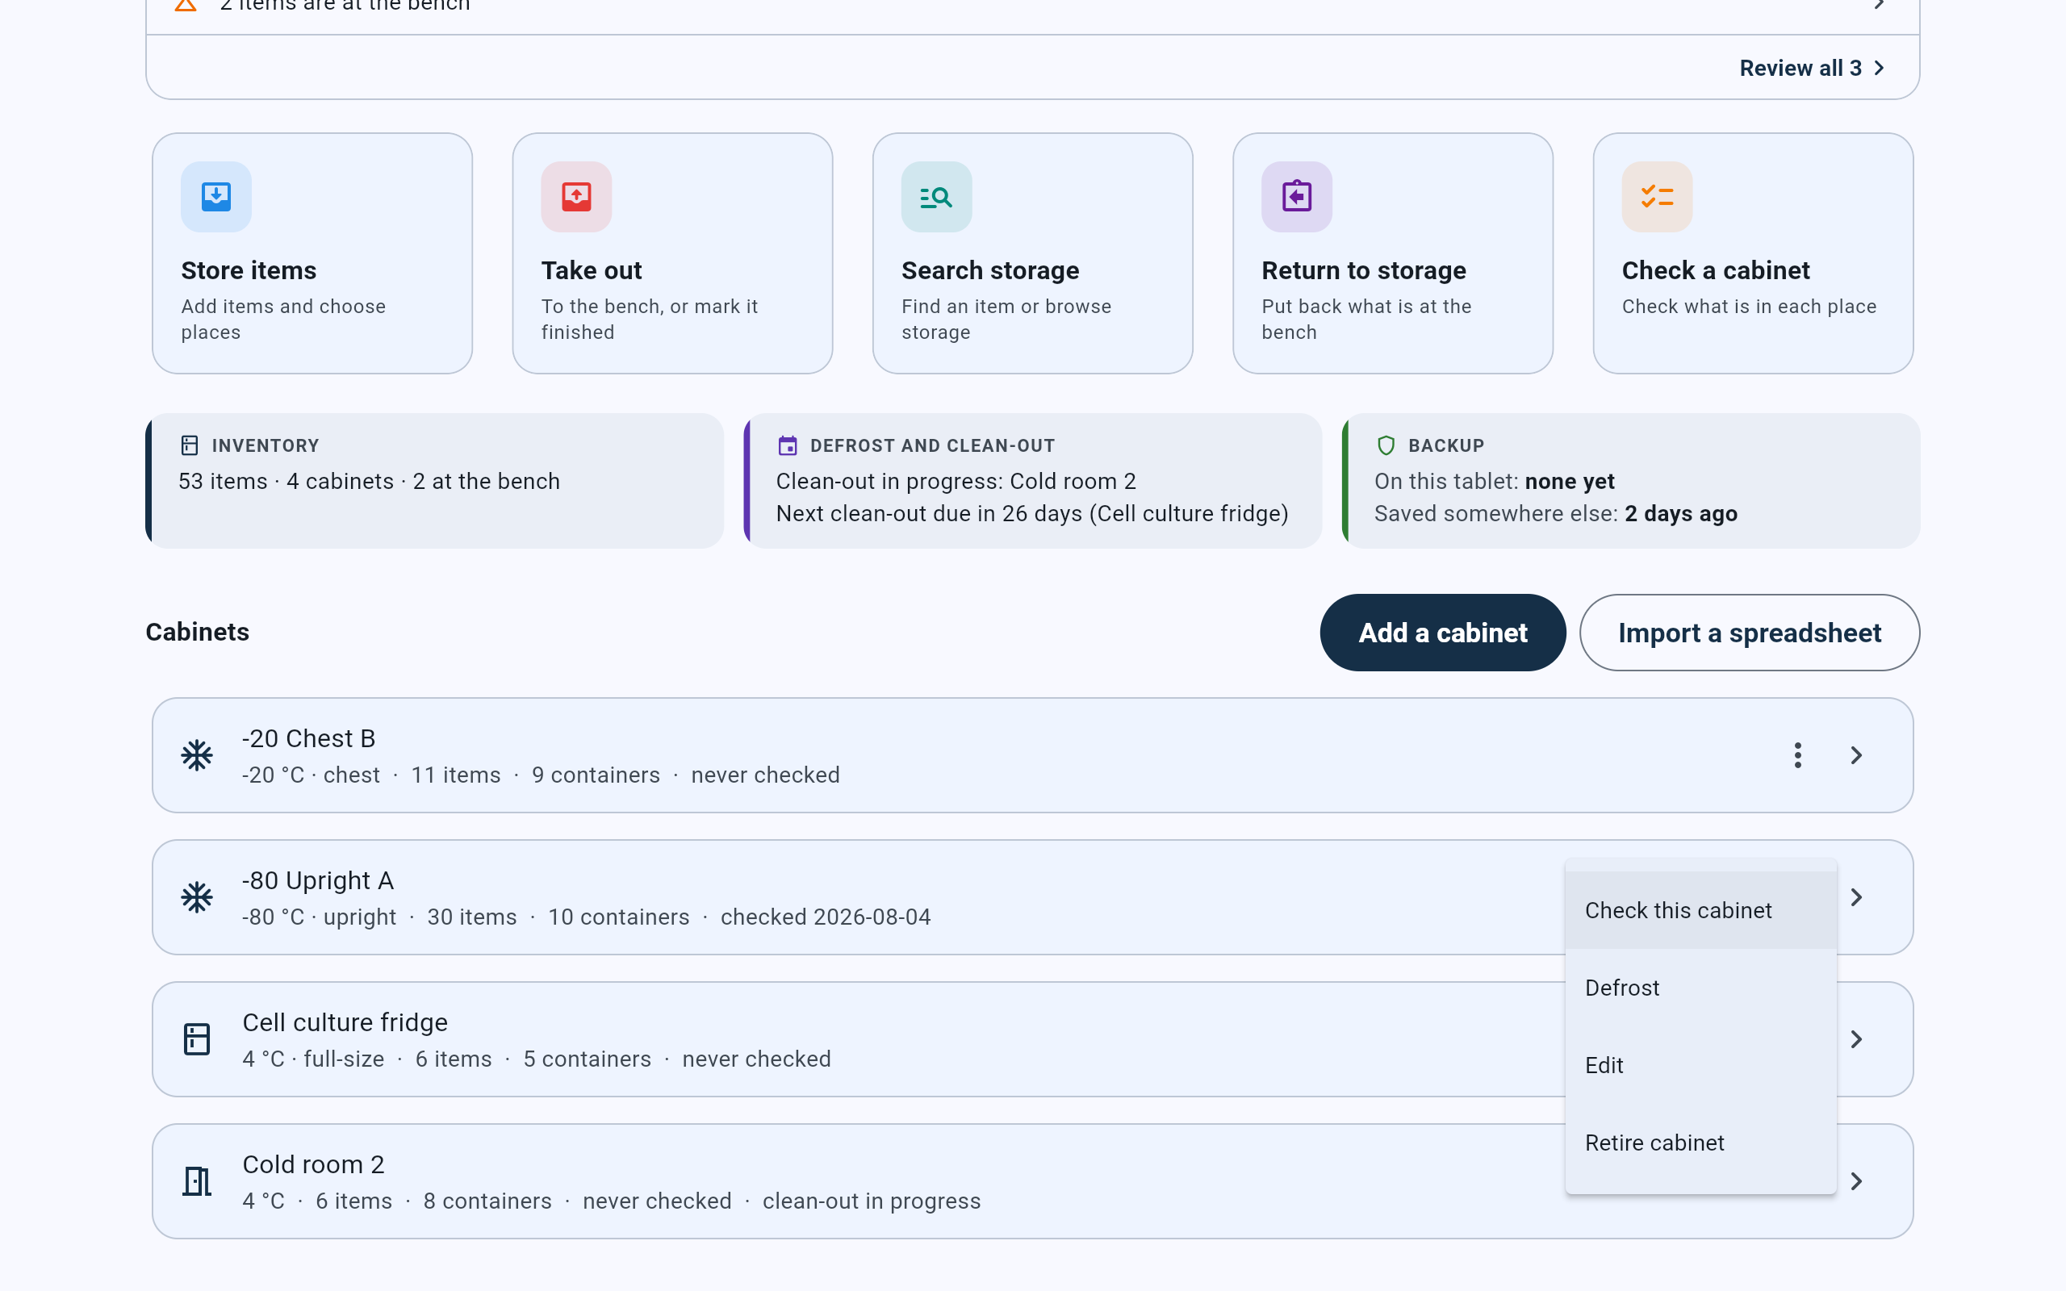Open the Take out card title
This screenshot has width=2066, height=1291.
tap(592, 270)
